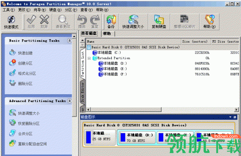Switch to the 查看磁盘 tab

click(89, 33)
